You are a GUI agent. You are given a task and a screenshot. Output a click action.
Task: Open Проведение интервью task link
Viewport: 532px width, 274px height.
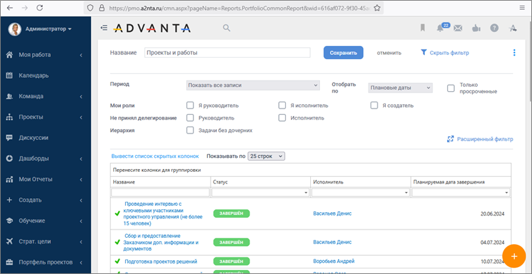coord(163,213)
